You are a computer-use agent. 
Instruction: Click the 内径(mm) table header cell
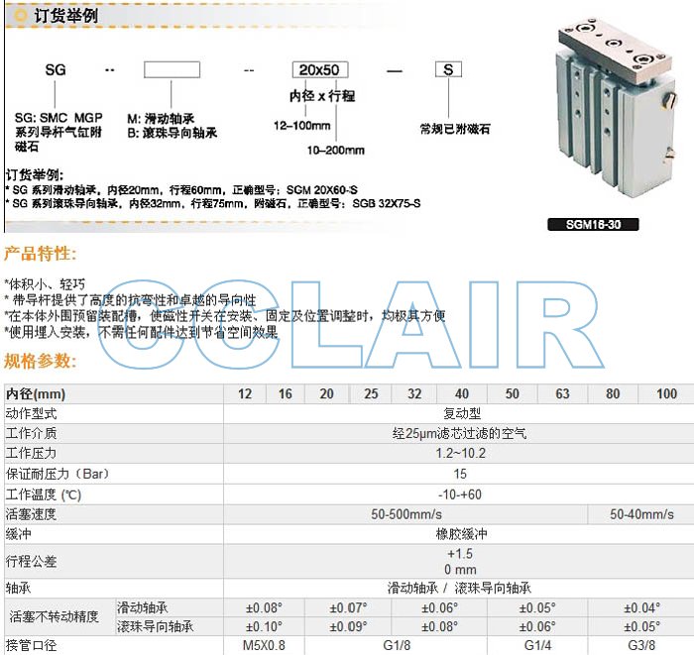pyautogui.click(x=36, y=394)
